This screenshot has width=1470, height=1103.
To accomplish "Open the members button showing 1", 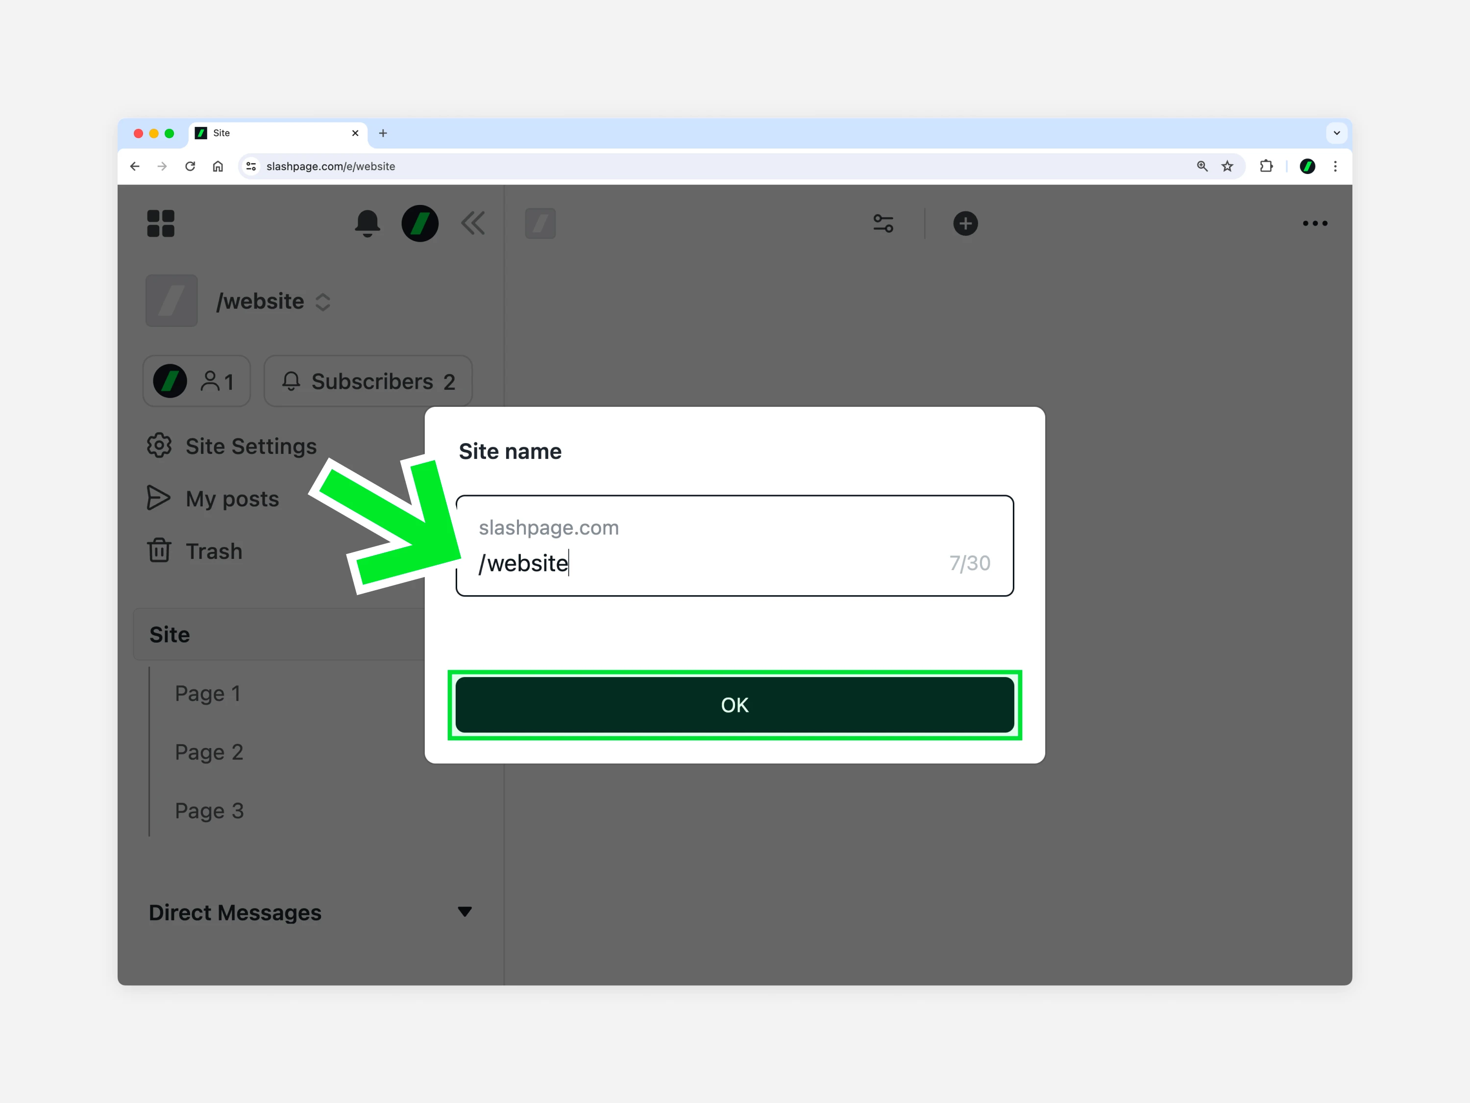I will pos(196,381).
